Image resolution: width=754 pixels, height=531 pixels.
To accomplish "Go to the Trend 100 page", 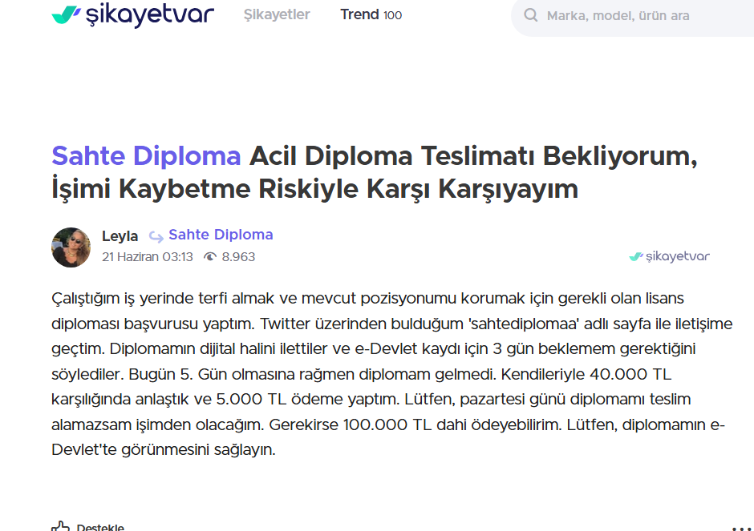I will point(371,15).
